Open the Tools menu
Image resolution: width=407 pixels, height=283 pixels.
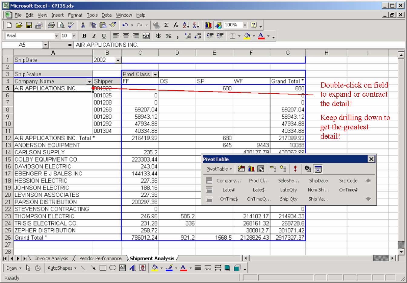pyautogui.click(x=92, y=15)
